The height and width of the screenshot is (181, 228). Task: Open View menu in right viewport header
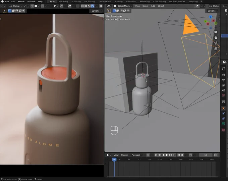[x=137, y=6]
